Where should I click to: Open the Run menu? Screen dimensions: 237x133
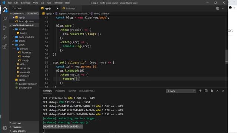(x=49, y=3)
